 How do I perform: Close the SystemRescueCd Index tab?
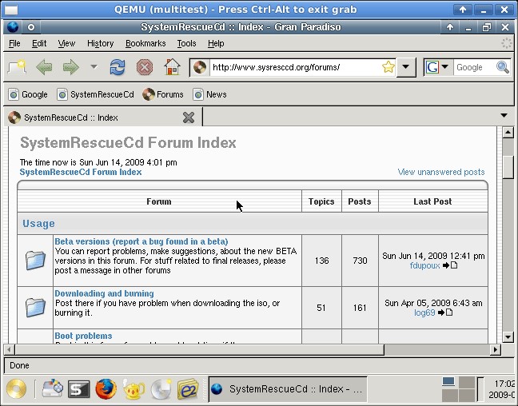tap(189, 117)
